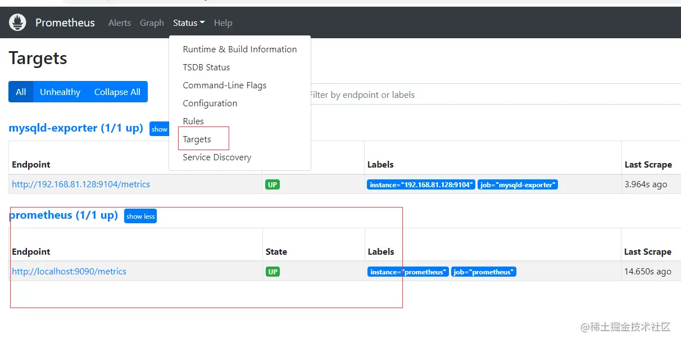Click the 14.650s ago scrape value

[x=648, y=272]
